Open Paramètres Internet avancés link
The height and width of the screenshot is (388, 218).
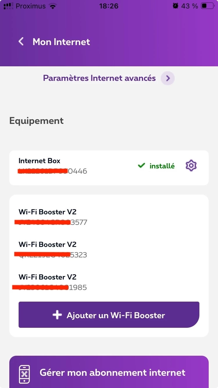pyautogui.click(x=99, y=78)
